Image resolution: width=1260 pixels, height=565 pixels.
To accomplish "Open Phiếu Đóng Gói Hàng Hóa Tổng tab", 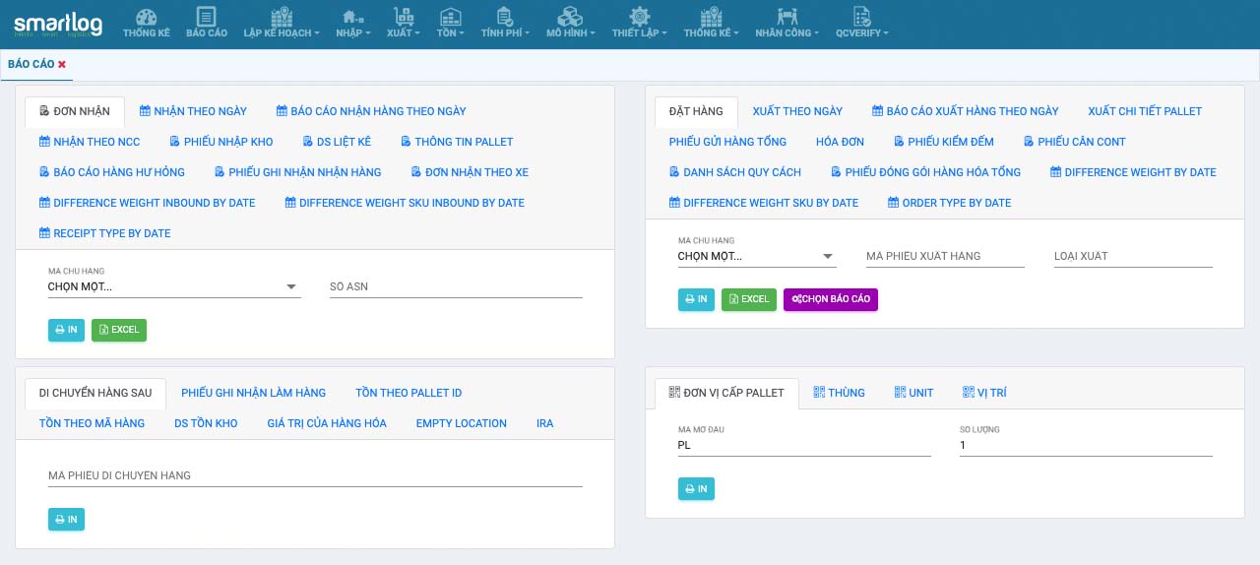I will pos(926,172).
